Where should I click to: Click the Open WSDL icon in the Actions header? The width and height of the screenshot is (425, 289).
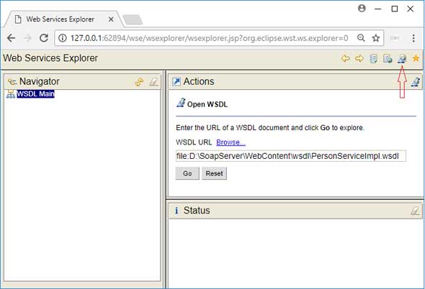[415, 82]
